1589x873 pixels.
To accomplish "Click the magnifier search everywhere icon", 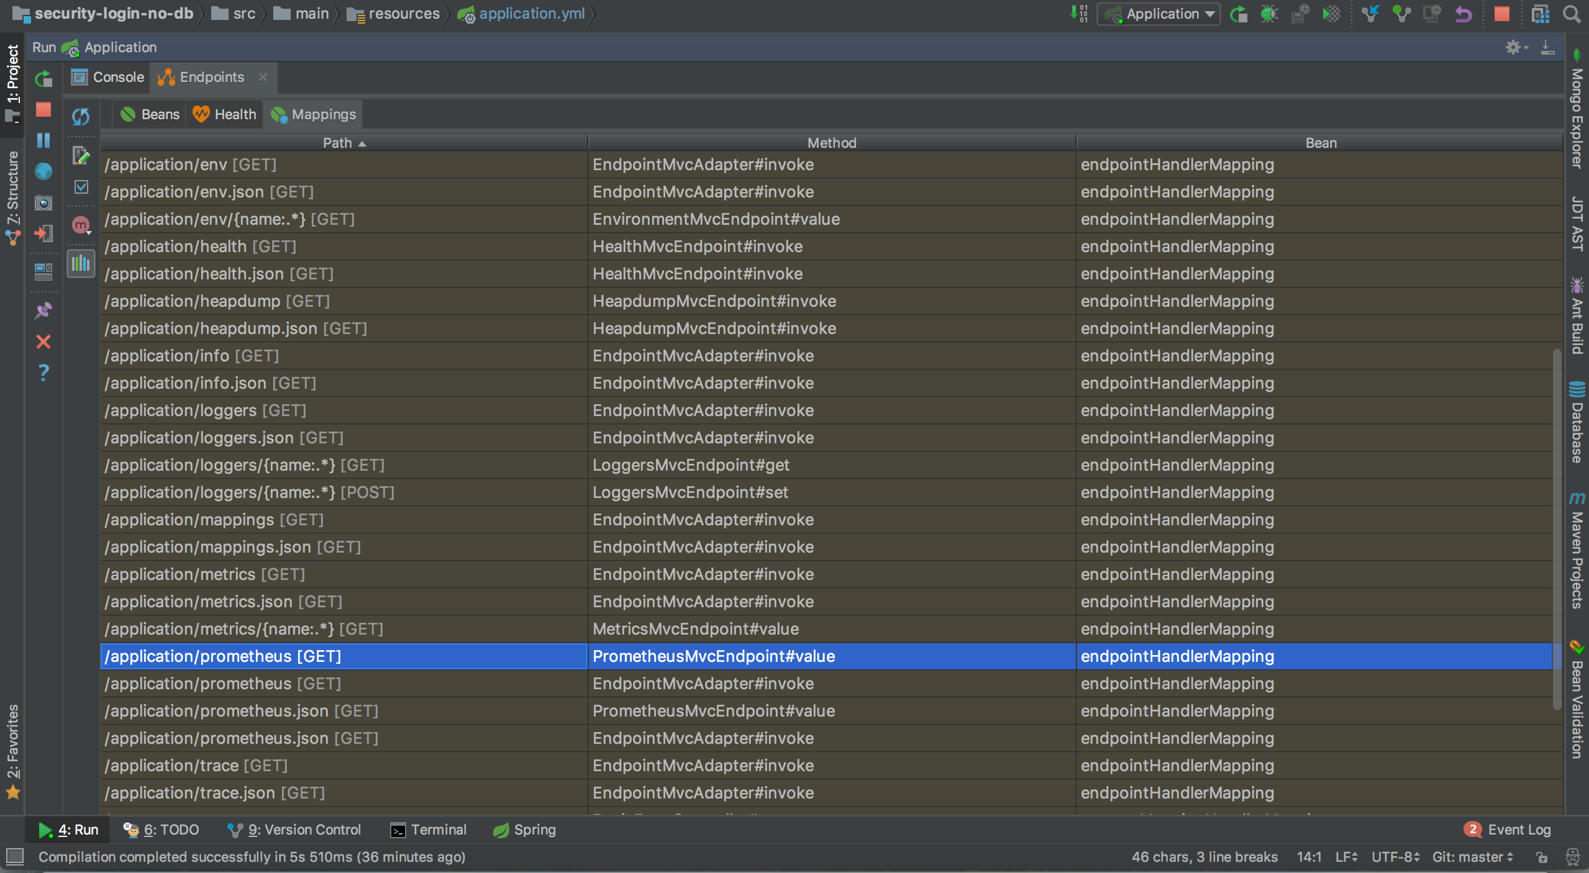I will (x=1572, y=14).
